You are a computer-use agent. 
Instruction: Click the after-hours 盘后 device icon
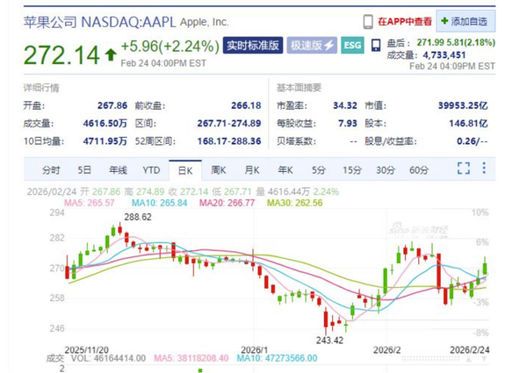point(376,45)
